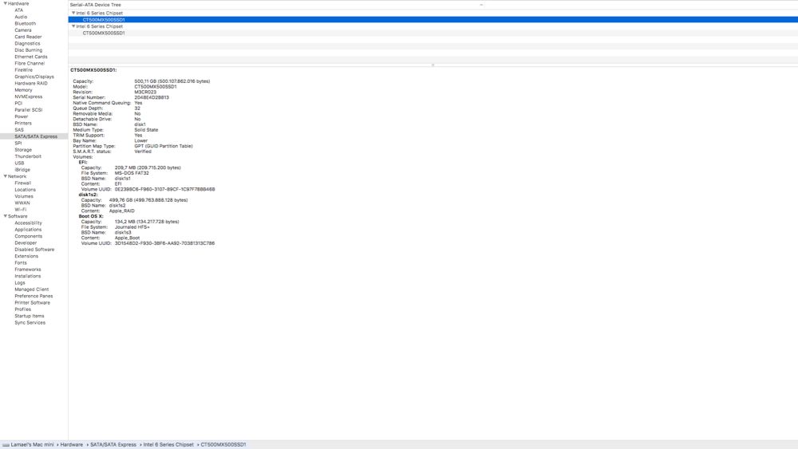Click Hardware in the bottom path bar
The image size is (798, 449).
coord(72,444)
